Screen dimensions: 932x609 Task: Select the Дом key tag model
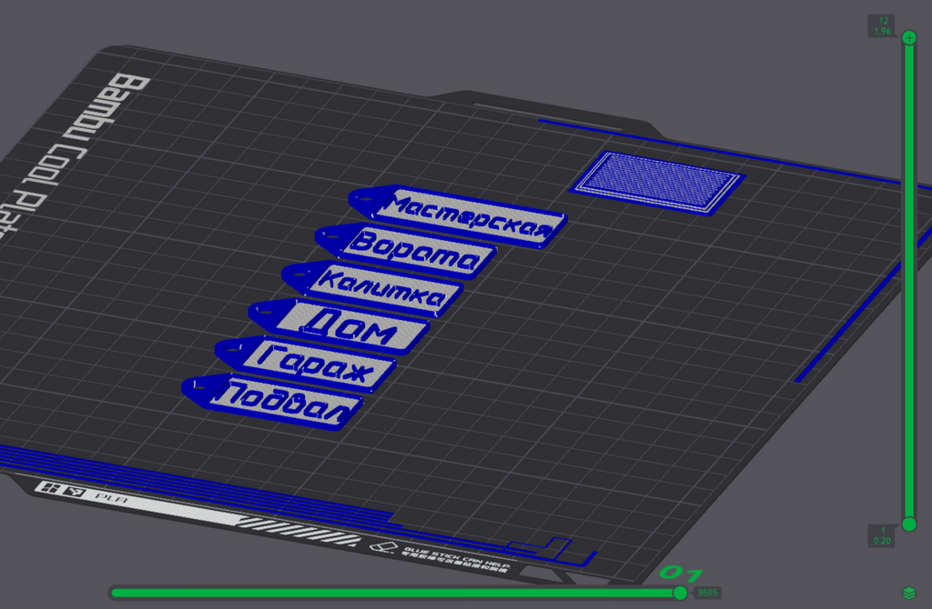339,326
